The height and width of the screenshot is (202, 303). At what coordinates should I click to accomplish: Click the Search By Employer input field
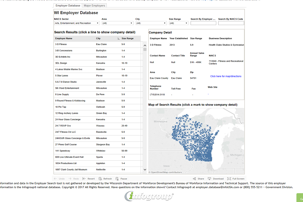coord(203,23)
